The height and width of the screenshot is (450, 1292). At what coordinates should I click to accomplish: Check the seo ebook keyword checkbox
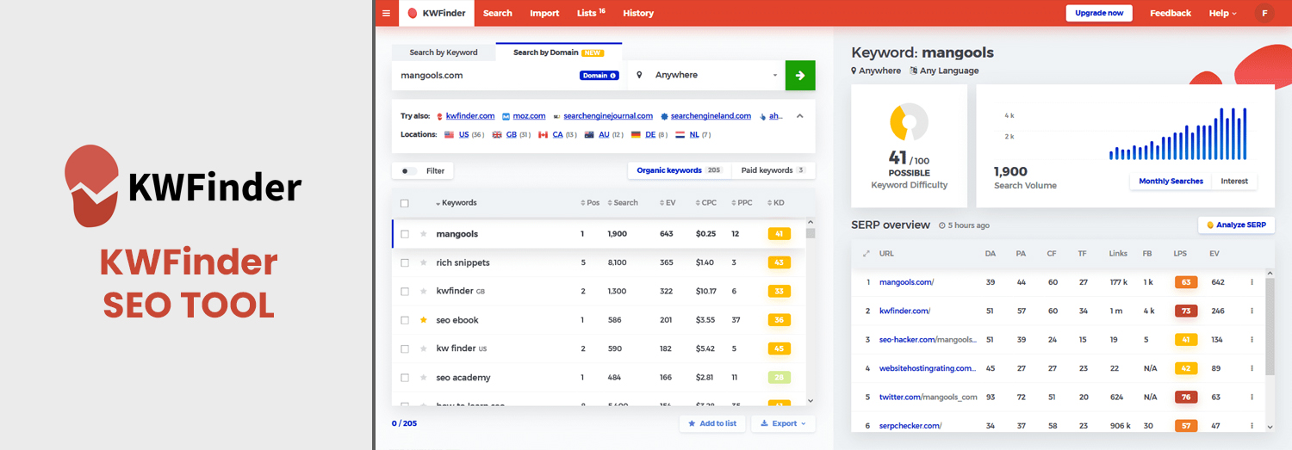coord(405,320)
